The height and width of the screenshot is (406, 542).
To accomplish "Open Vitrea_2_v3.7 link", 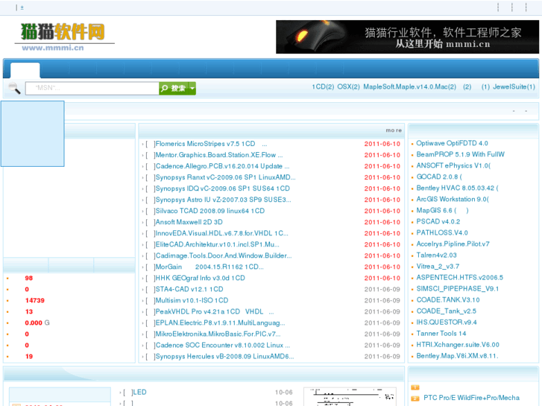I will [438, 266].
